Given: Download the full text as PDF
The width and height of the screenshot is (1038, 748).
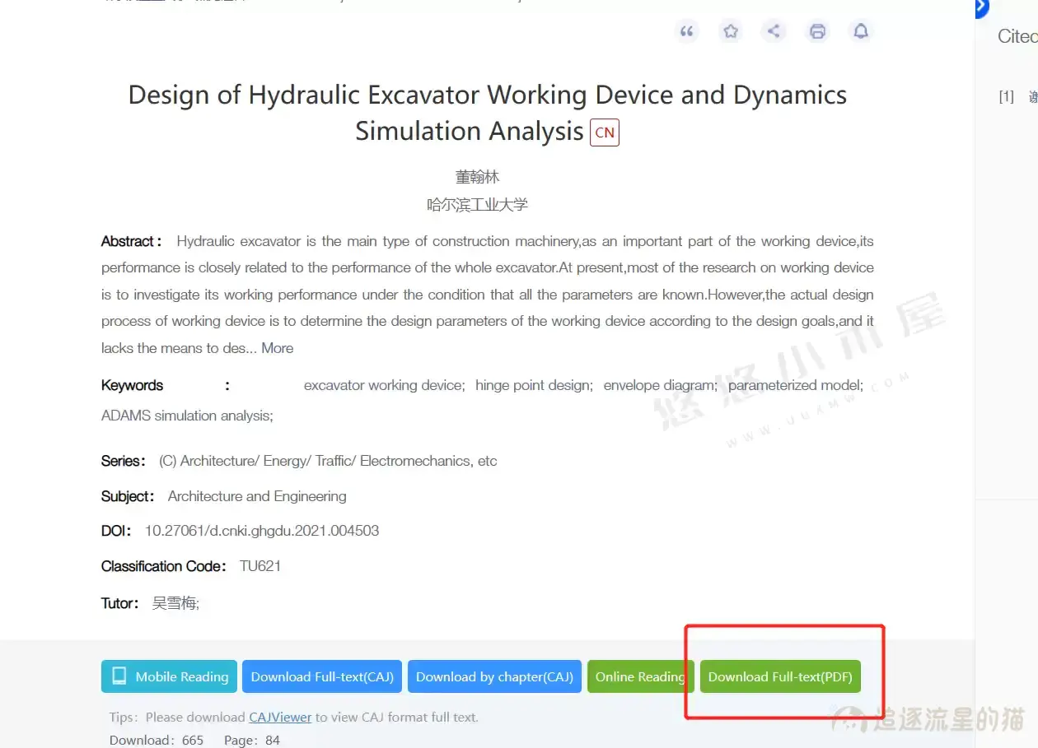Looking at the screenshot, I should click(780, 676).
